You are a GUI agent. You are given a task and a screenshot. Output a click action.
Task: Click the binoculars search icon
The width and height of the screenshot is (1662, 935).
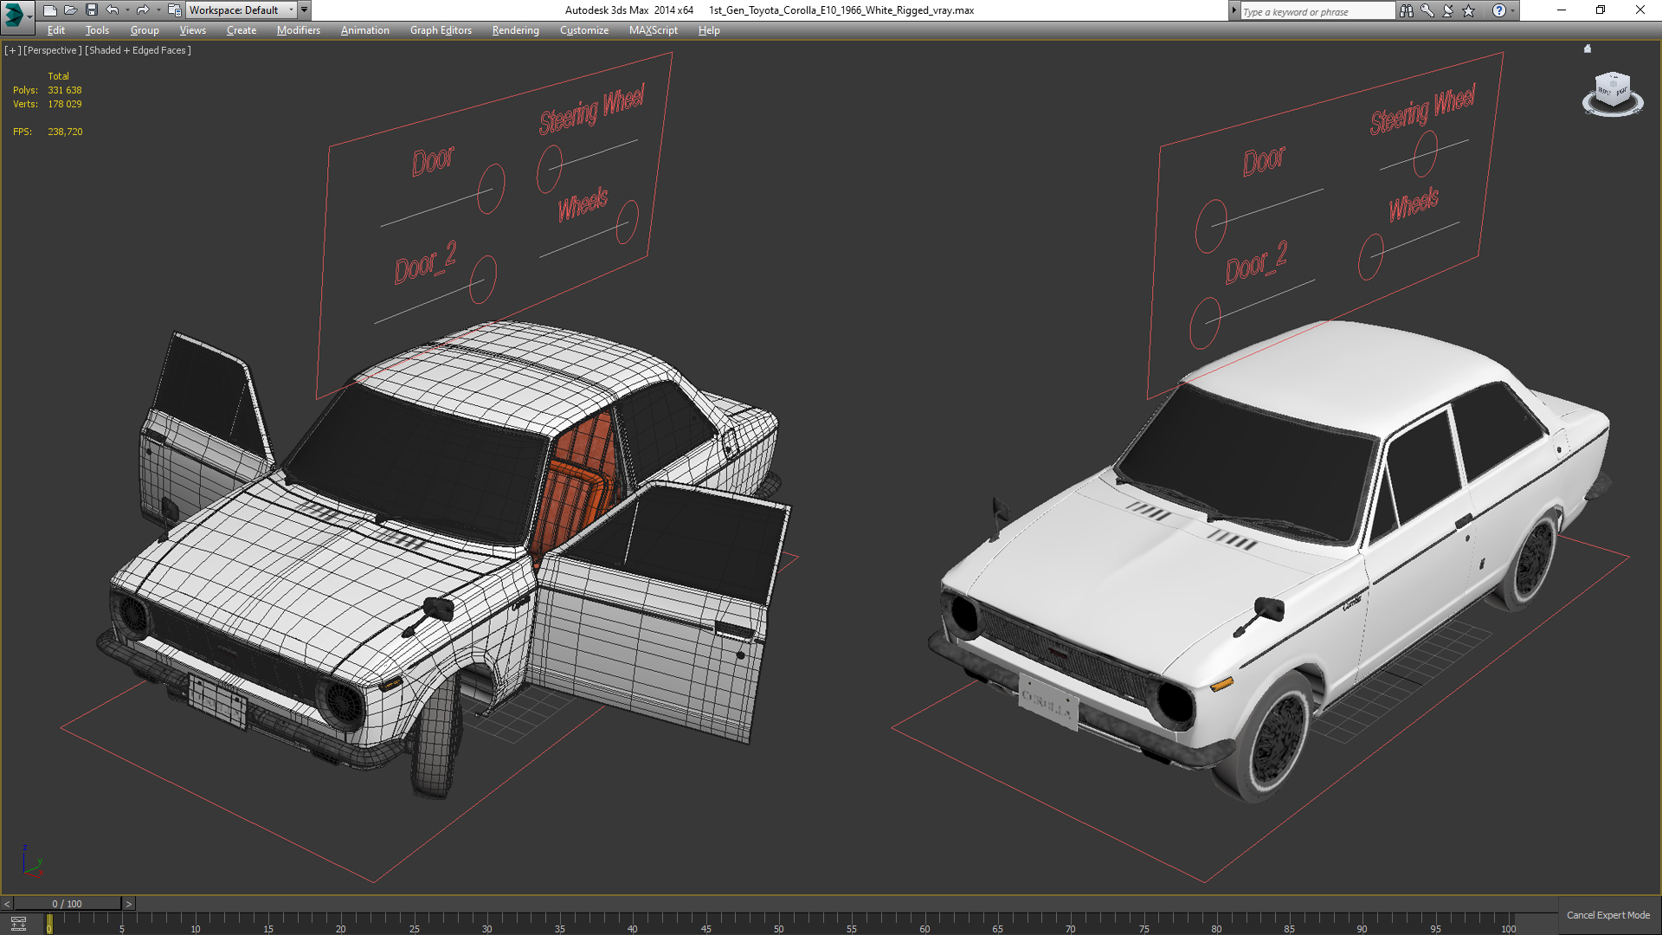click(x=1407, y=10)
